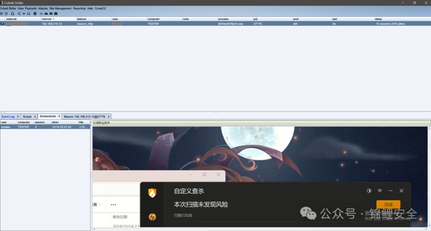431x231 pixels.
Task: Open the Site Management menu
Action: [x=60, y=8]
